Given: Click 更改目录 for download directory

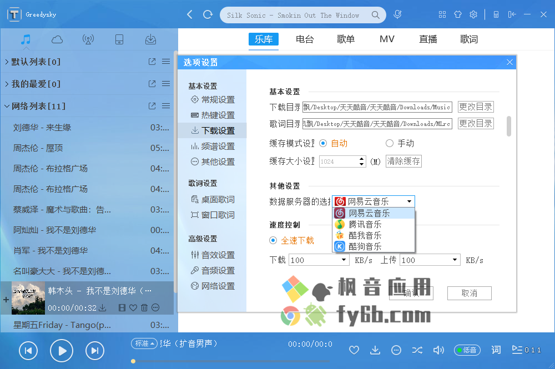Looking at the screenshot, I should tap(476, 107).
